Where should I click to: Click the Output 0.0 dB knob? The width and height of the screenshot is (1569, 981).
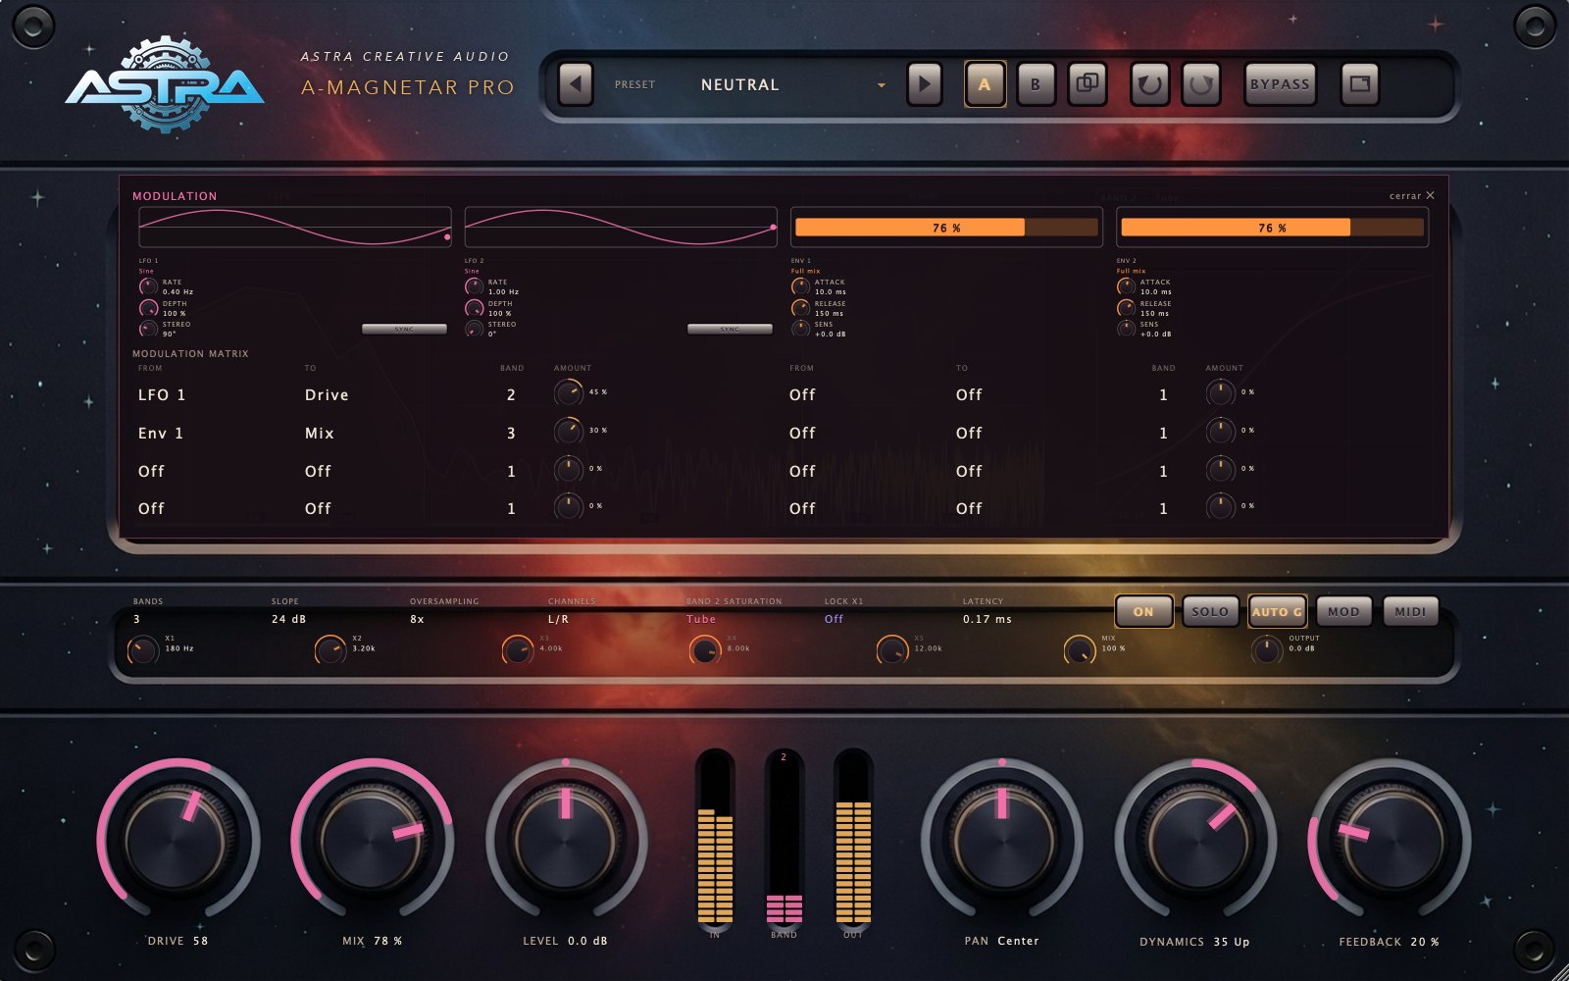[1266, 649]
